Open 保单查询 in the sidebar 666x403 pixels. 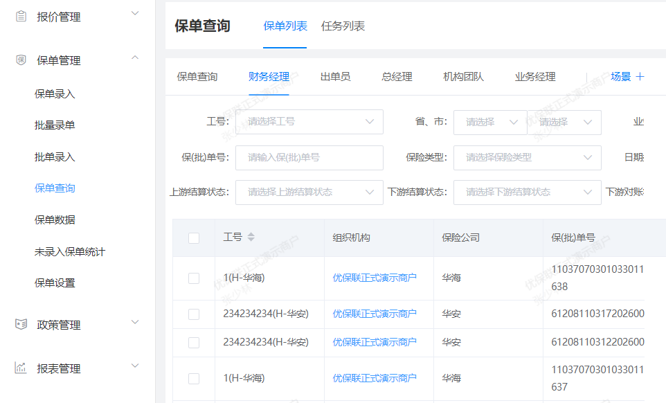(55, 188)
